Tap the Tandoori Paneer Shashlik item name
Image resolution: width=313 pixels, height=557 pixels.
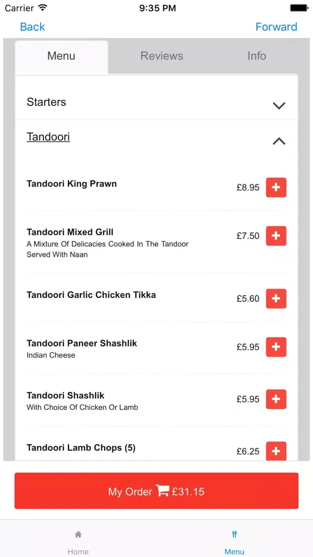coord(82,343)
